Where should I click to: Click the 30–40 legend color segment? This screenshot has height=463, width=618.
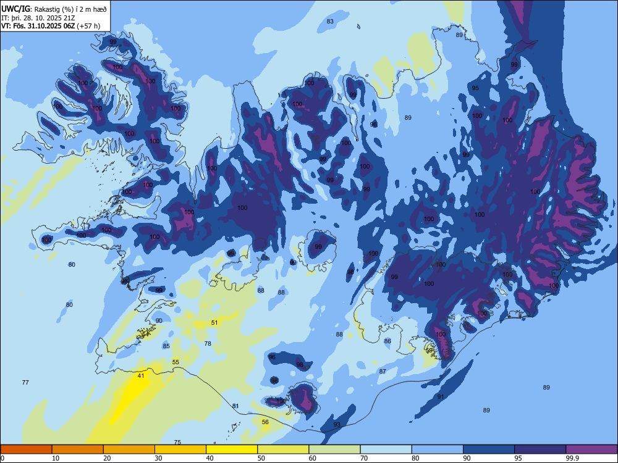click(180, 449)
